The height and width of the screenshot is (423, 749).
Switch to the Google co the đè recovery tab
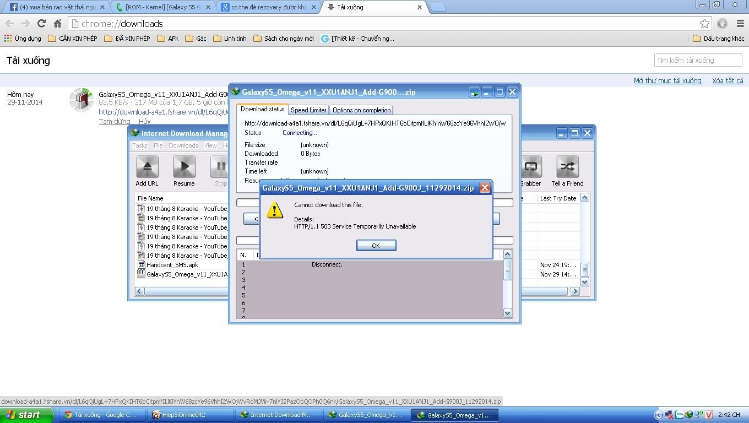[267, 7]
